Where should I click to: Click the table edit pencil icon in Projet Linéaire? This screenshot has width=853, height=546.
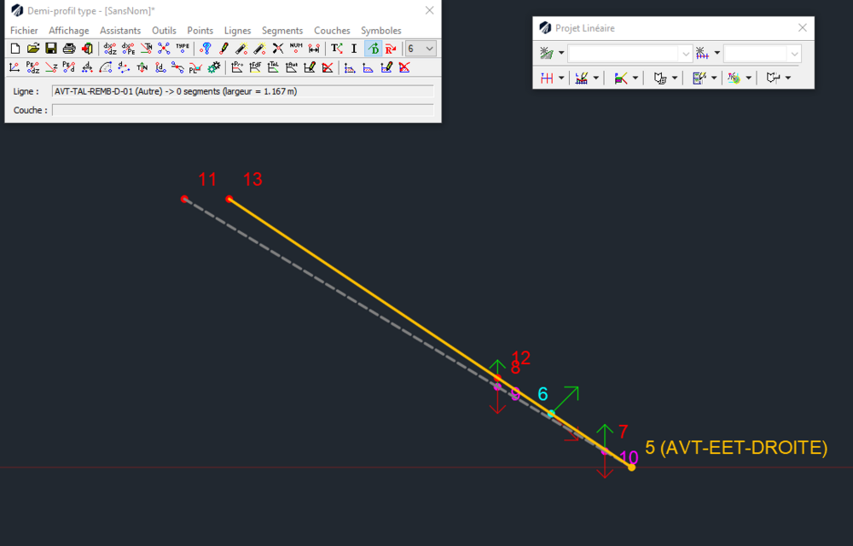click(699, 78)
